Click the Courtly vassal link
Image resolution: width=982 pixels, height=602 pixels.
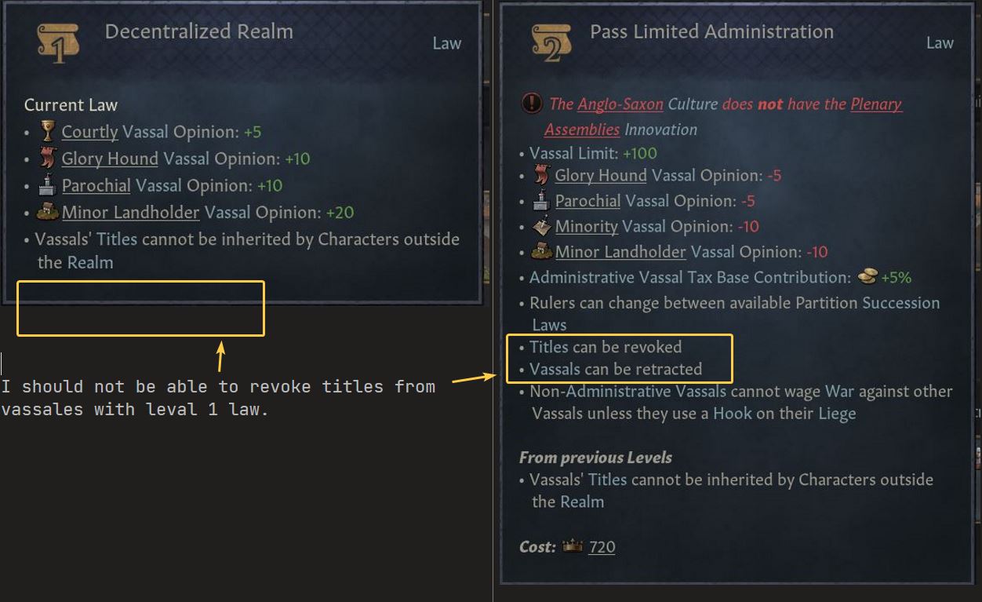point(89,132)
